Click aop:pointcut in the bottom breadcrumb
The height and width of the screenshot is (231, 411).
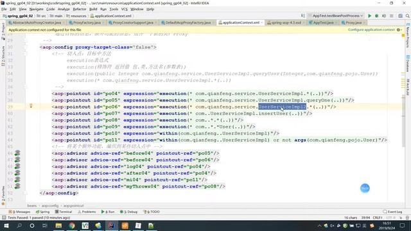coord(73,206)
